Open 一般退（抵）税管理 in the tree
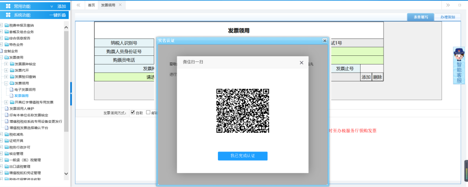Image resolution: width=468 pixels, height=187 pixels. (x=25, y=160)
